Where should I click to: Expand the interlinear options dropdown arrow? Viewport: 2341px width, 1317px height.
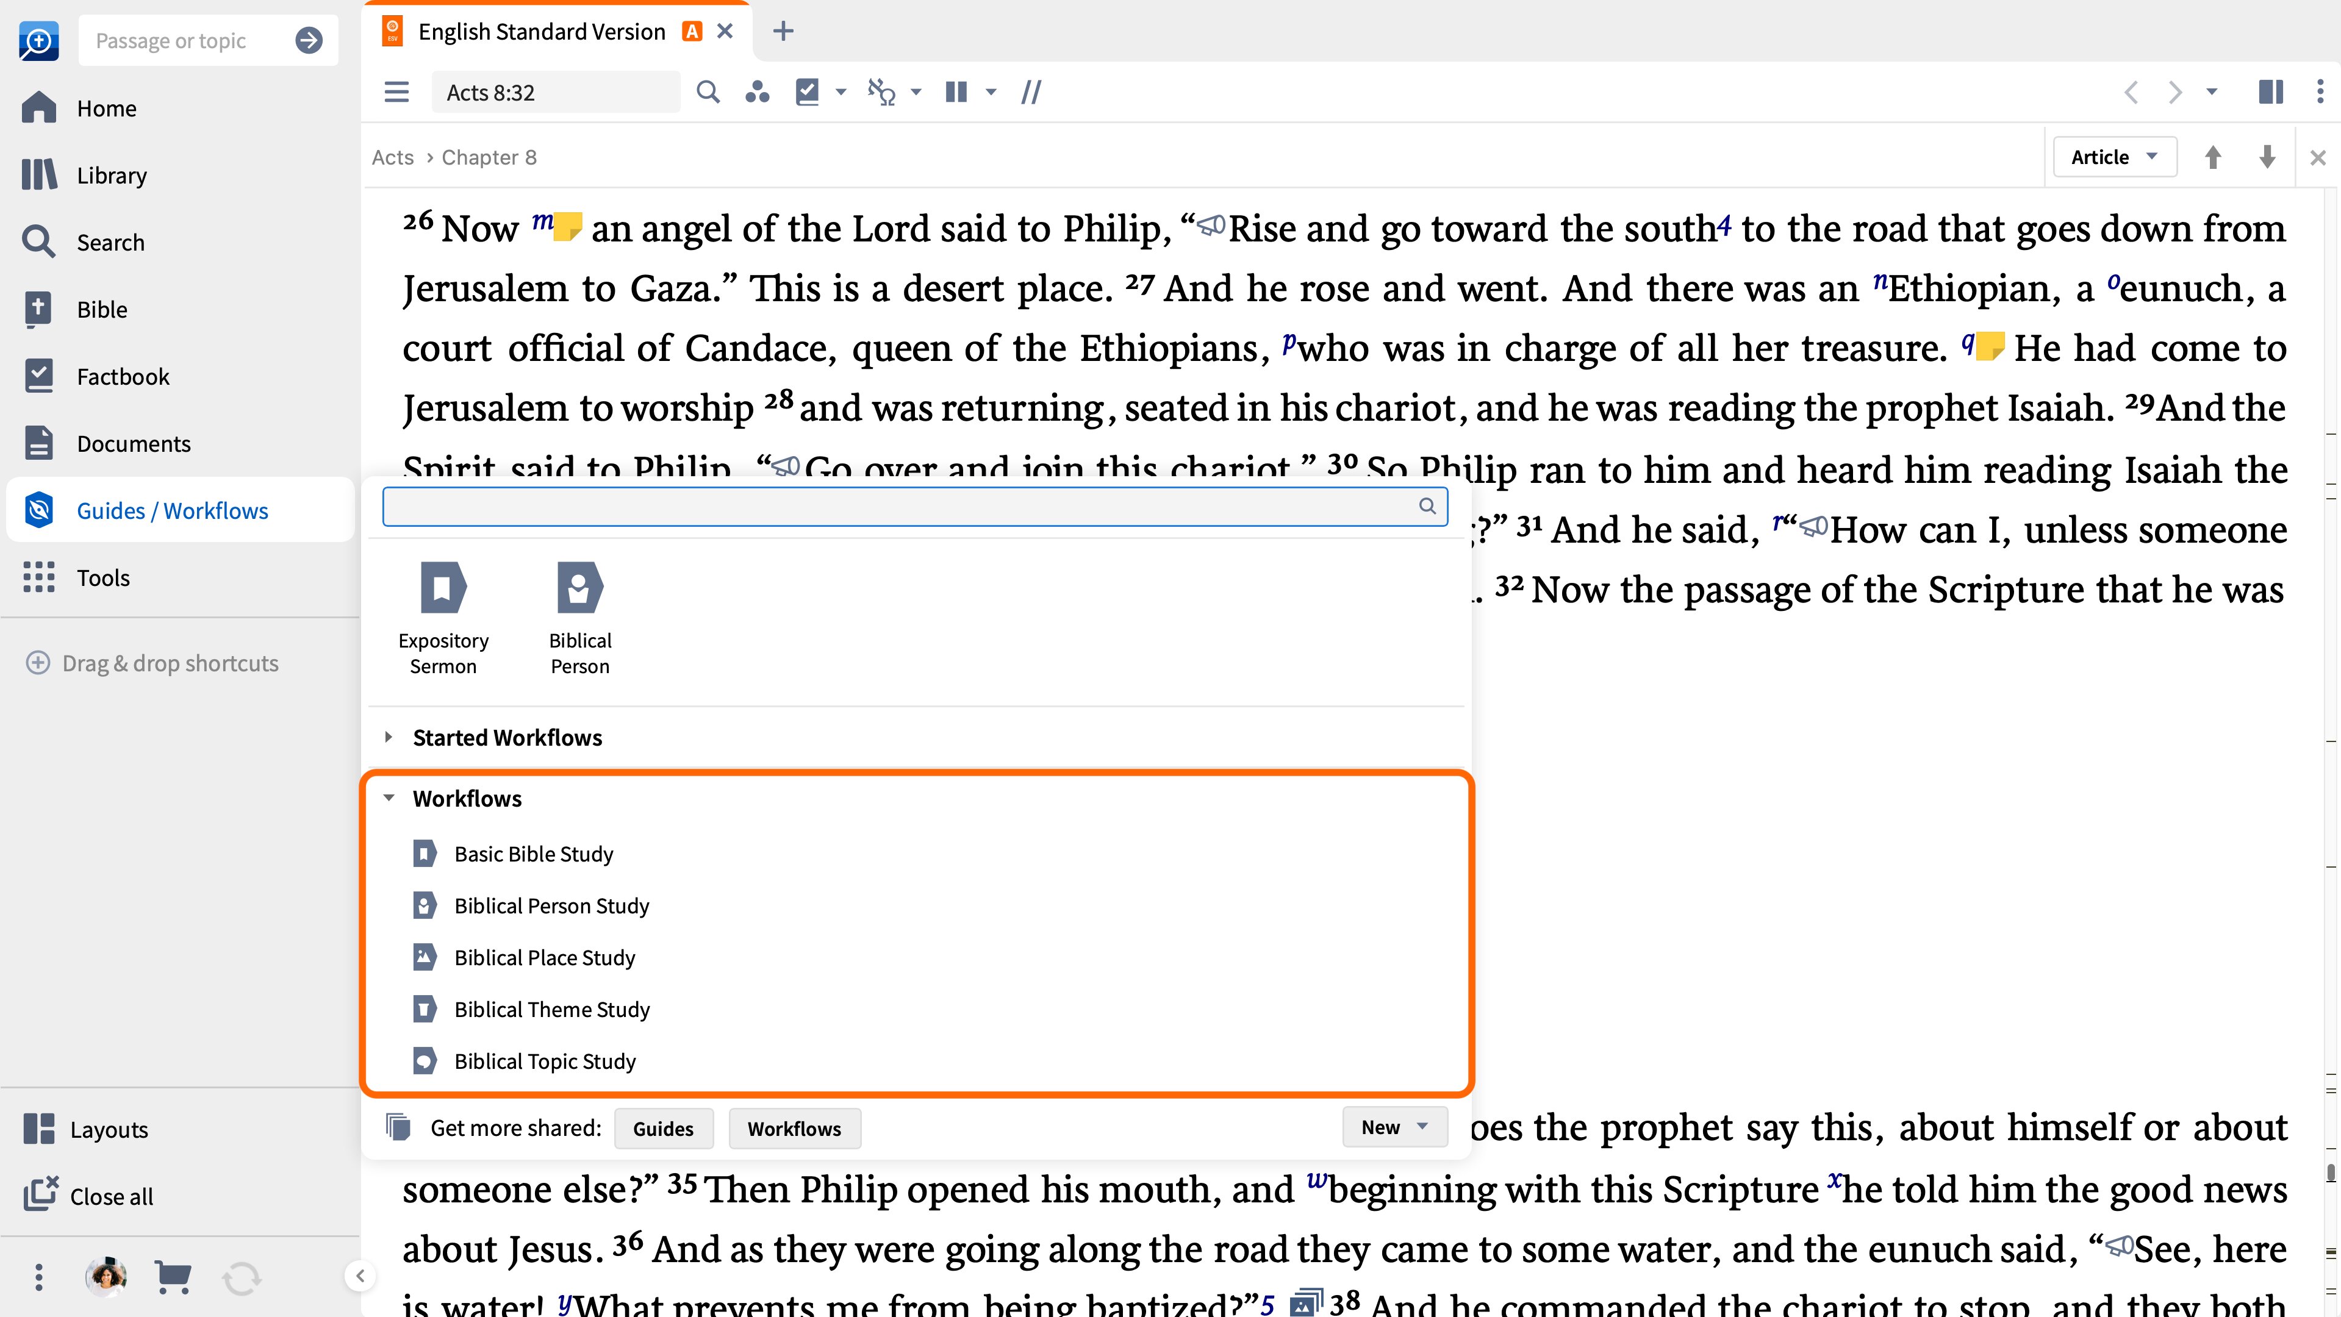(916, 91)
